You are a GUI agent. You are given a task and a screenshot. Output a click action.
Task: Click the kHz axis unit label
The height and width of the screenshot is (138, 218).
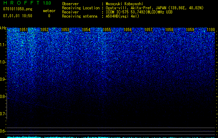pos(3,28)
